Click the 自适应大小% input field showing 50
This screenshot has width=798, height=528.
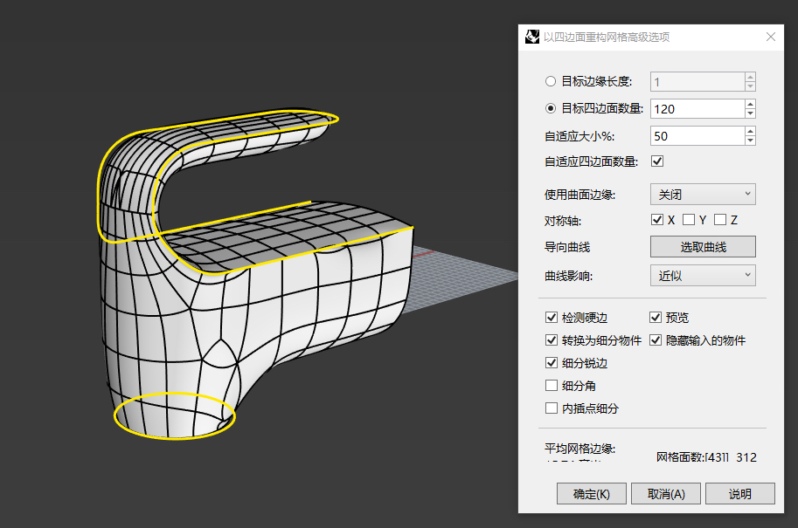pos(697,136)
